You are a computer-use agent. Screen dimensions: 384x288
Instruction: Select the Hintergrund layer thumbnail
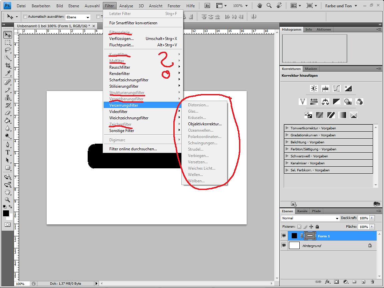(294, 245)
